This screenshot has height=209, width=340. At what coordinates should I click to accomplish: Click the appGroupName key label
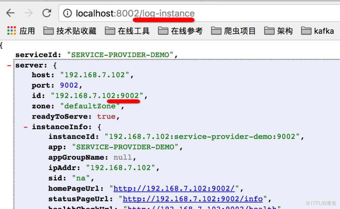pos(78,157)
